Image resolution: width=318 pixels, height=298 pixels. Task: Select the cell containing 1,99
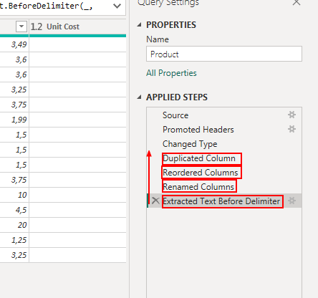click(x=14, y=120)
